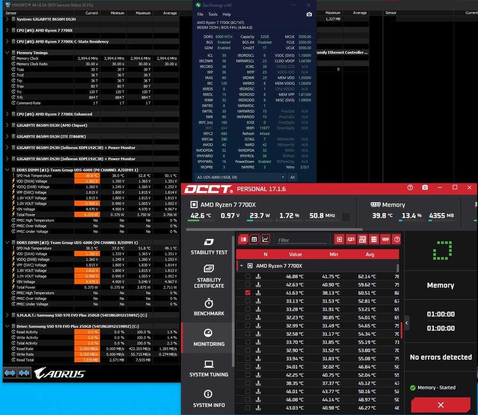
Task: Open the Benchmark section in OCCT
Action: click(209, 308)
